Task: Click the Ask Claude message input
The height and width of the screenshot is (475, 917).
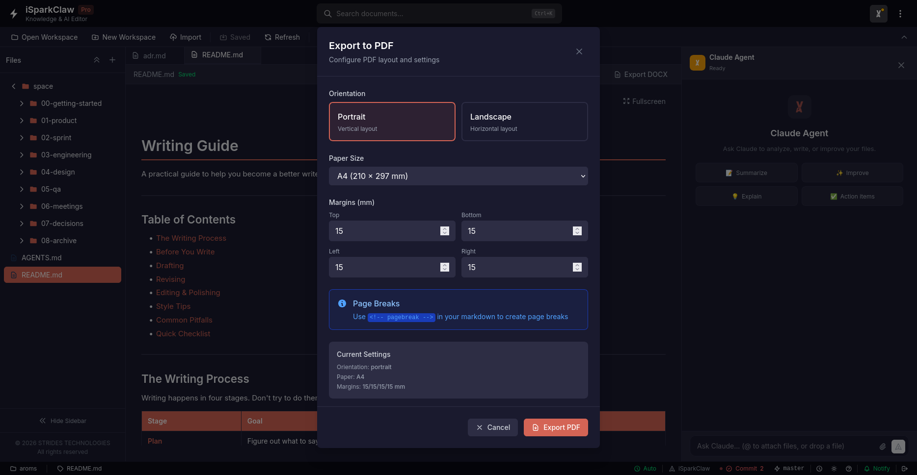Action: pos(783,446)
